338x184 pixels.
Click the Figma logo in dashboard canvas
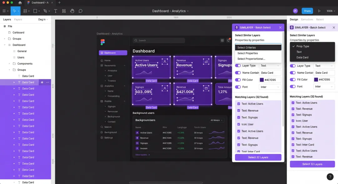point(103,42)
